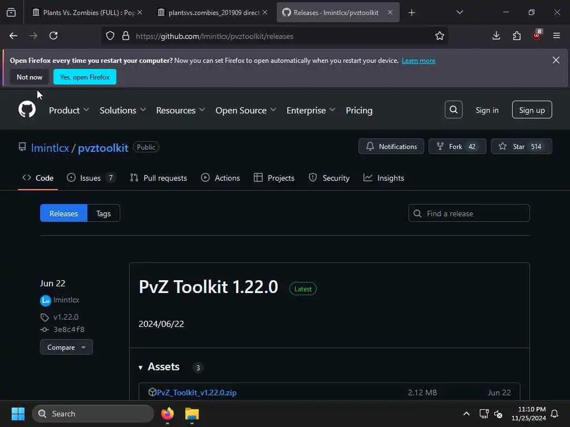Image resolution: width=570 pixels, height=427 pixels.
Task: Toggle to Tags view
Action: pyautogui.click(x=103, y=213)
